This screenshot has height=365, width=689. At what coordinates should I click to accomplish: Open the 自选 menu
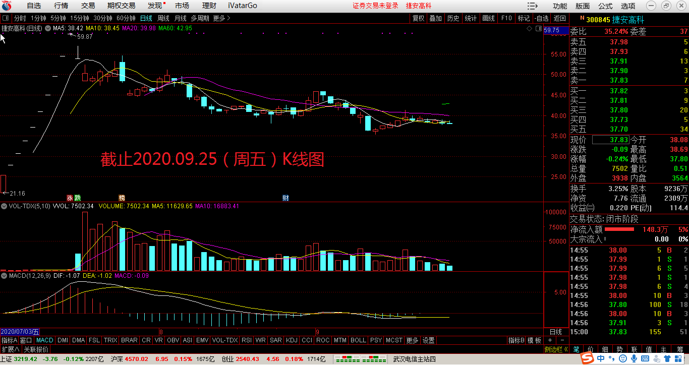[34, 6]
